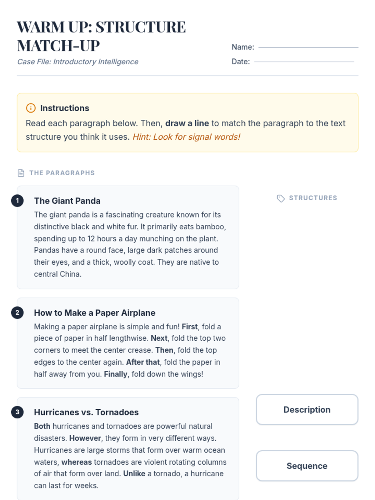This screenshot has width=375, height=500.
Task: Click the number 1 paragraph badge
Action: [x=17, y=201]
